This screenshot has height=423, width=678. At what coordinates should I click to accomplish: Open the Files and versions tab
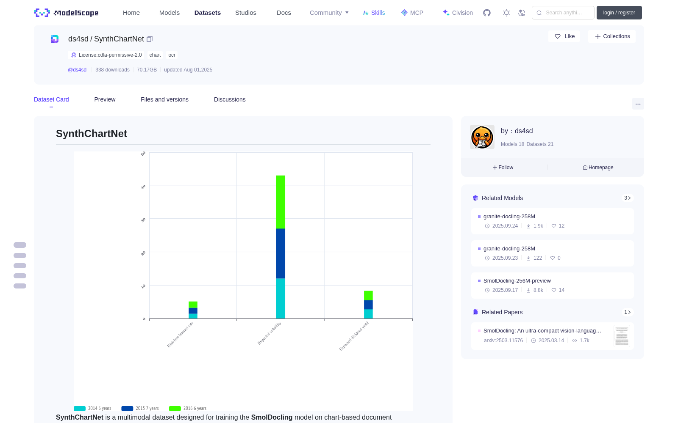[x=164, y=99]
